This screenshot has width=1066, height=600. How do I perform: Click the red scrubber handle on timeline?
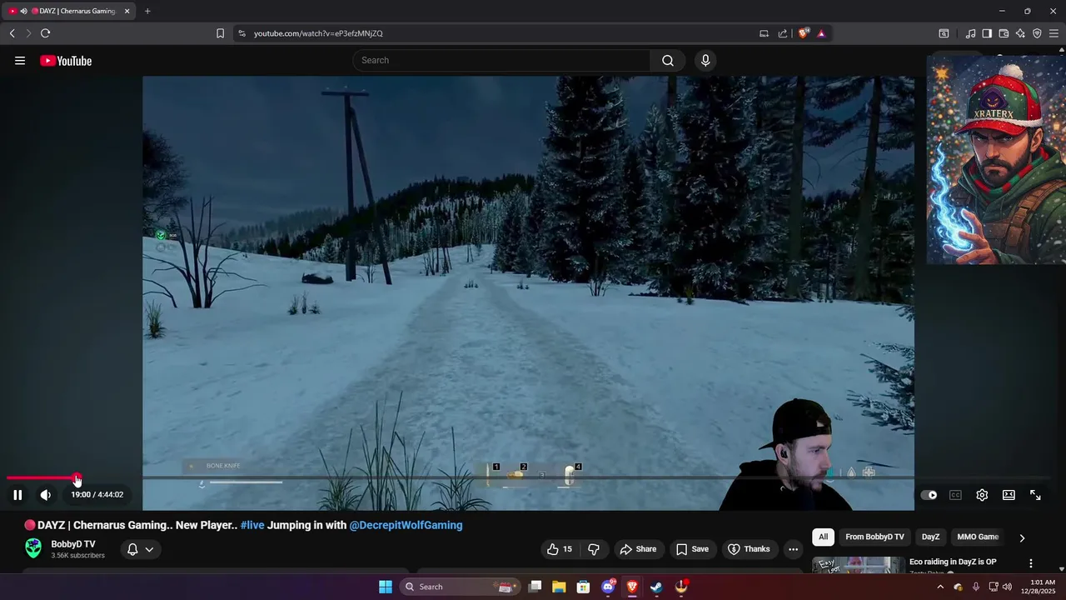click(77, 478)
